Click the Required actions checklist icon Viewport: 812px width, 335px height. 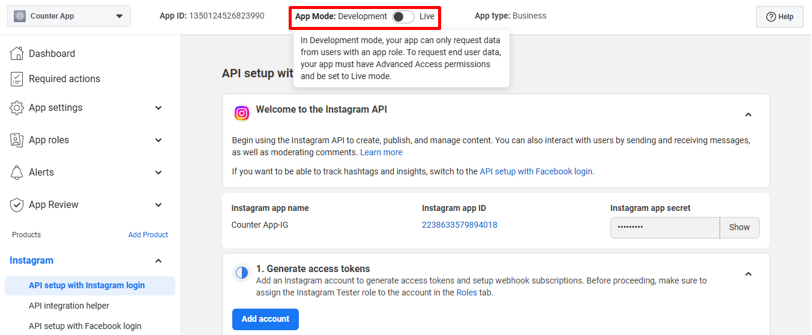click(x=17, y=79)
